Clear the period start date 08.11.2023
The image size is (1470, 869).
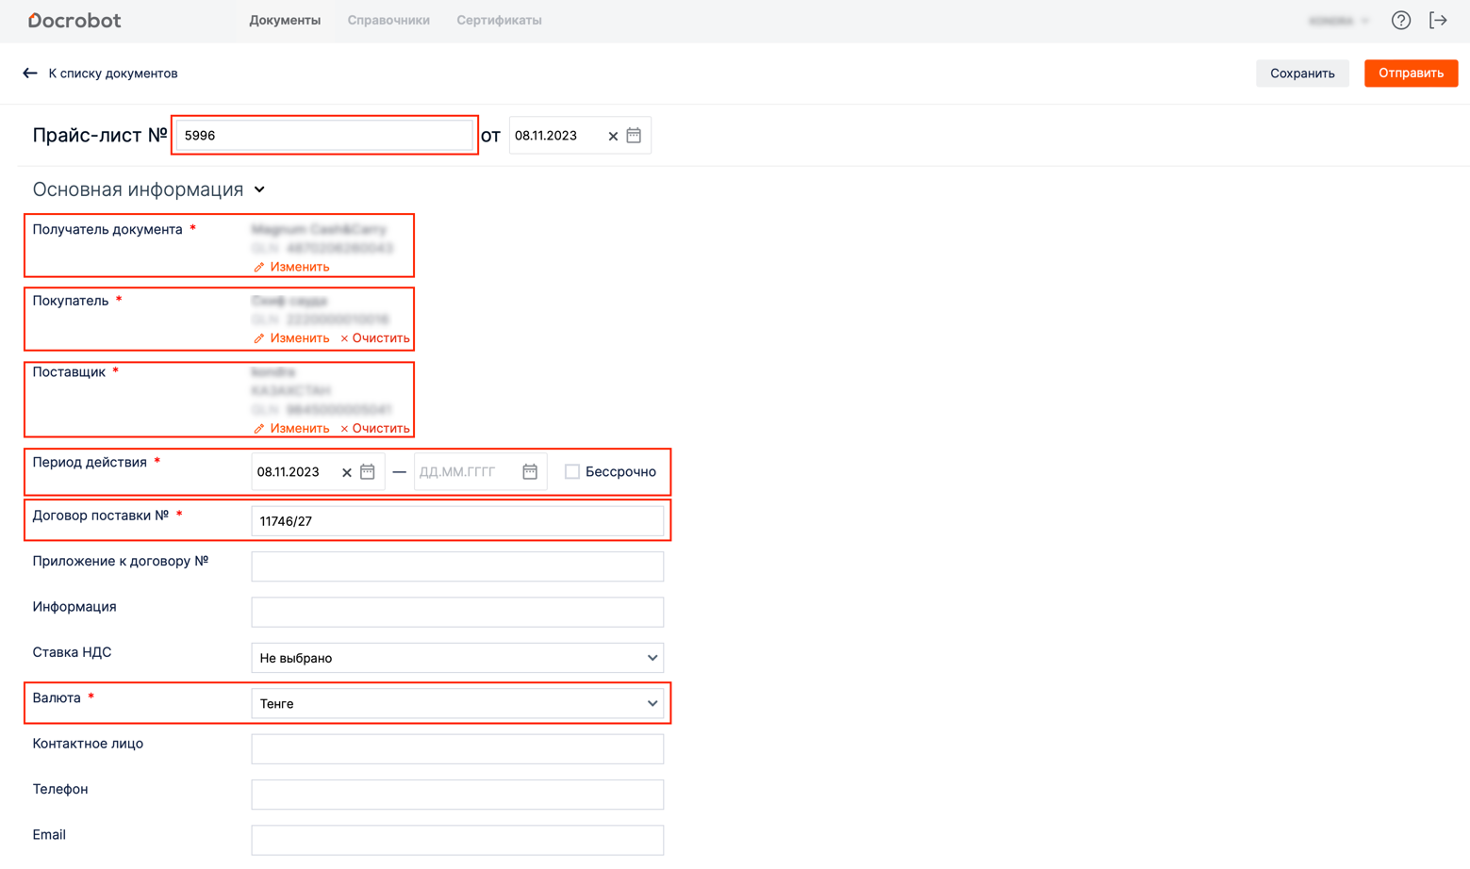pyautogui.click(x=346, y=473)
